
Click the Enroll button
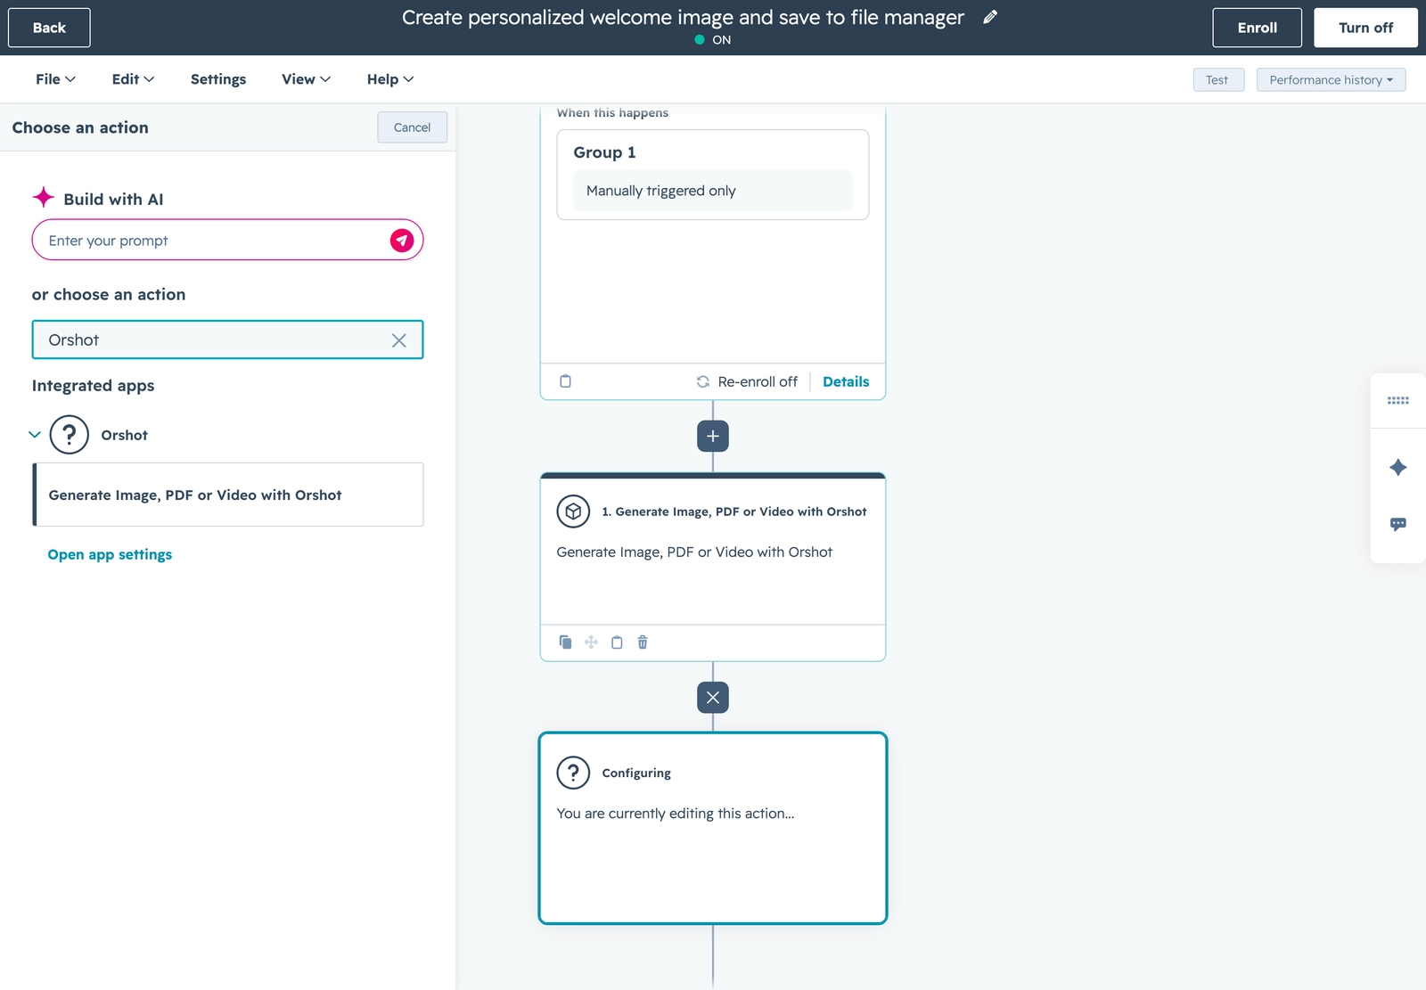[1257, 28]
